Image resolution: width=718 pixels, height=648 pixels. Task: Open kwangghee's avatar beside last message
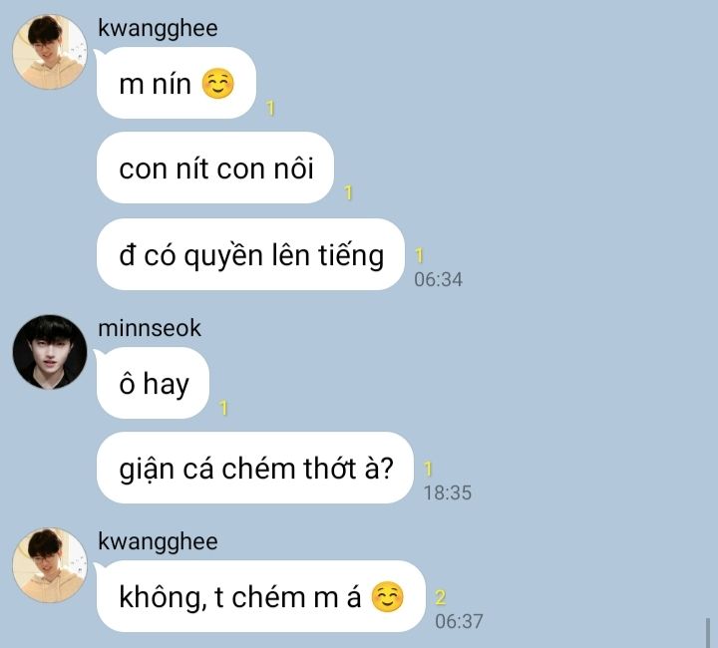point(50,565)
